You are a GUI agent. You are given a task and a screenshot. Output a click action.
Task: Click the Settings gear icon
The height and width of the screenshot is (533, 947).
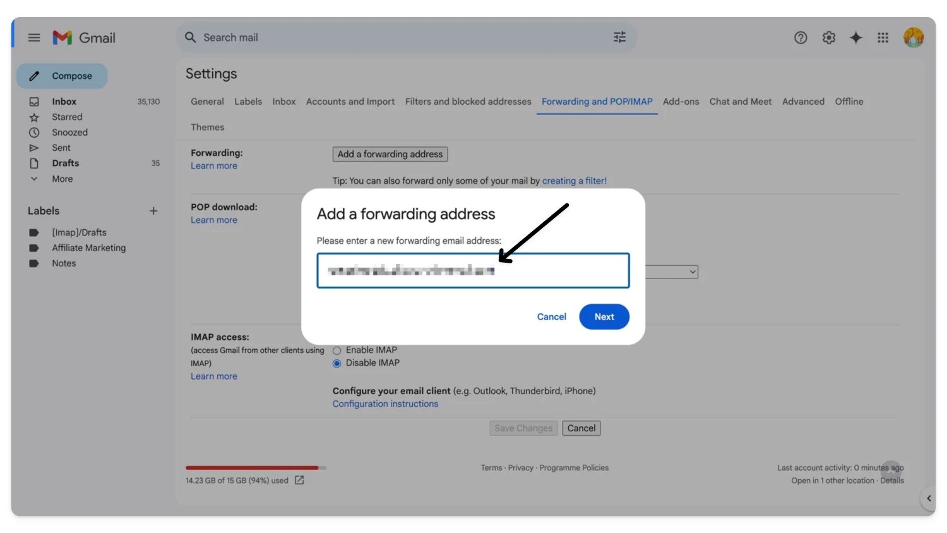pos(828,38)
